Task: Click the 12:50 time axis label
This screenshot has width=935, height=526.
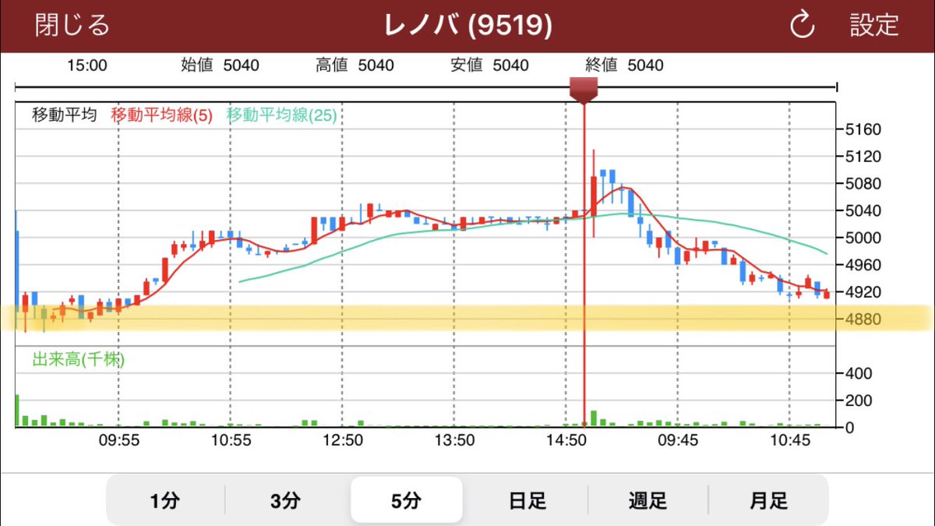Action: coord(342,440)
